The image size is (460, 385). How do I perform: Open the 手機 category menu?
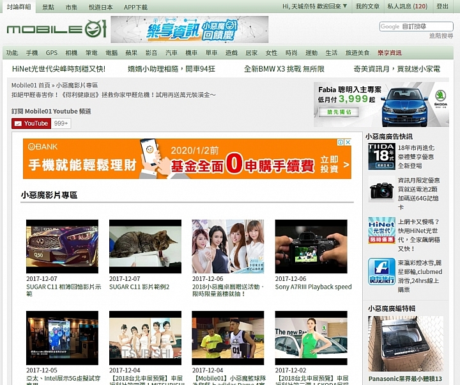point(32,53)
